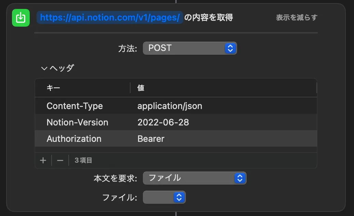Click the キー column header
This screenshot has width=354, height=216.
pyautogui.click(x=53, y=88)
